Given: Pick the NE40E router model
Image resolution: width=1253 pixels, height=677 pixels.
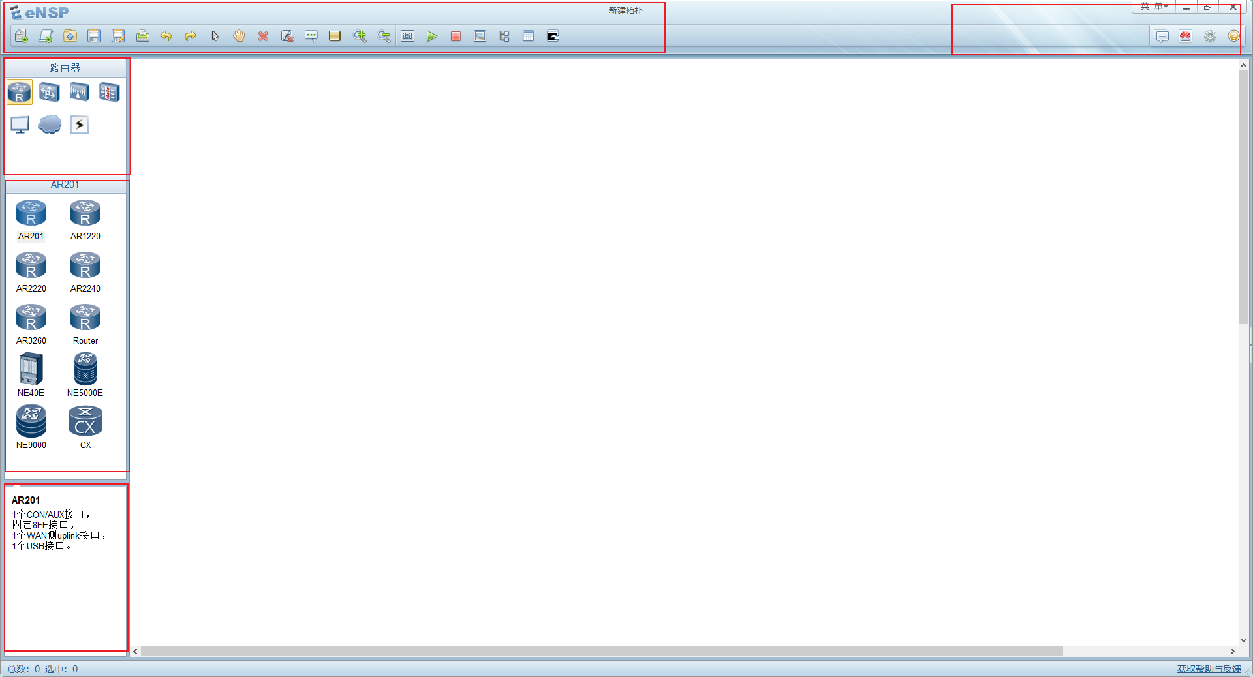Looking at the screenshot, I should (x=31, y=375).
